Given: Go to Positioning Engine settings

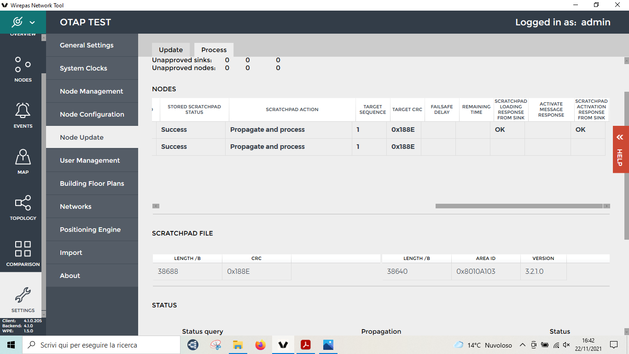Looking at the screenshot, I should [x=90, y=230].
